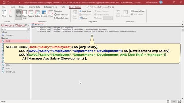Choose the Select query type
184x103 pixels.
point(18,15)
